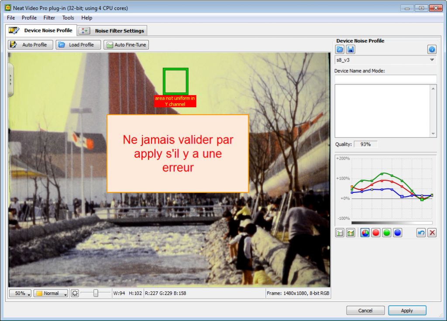
Task: Open the Normal viewing mode dropdown
Action: coord(51,293)
